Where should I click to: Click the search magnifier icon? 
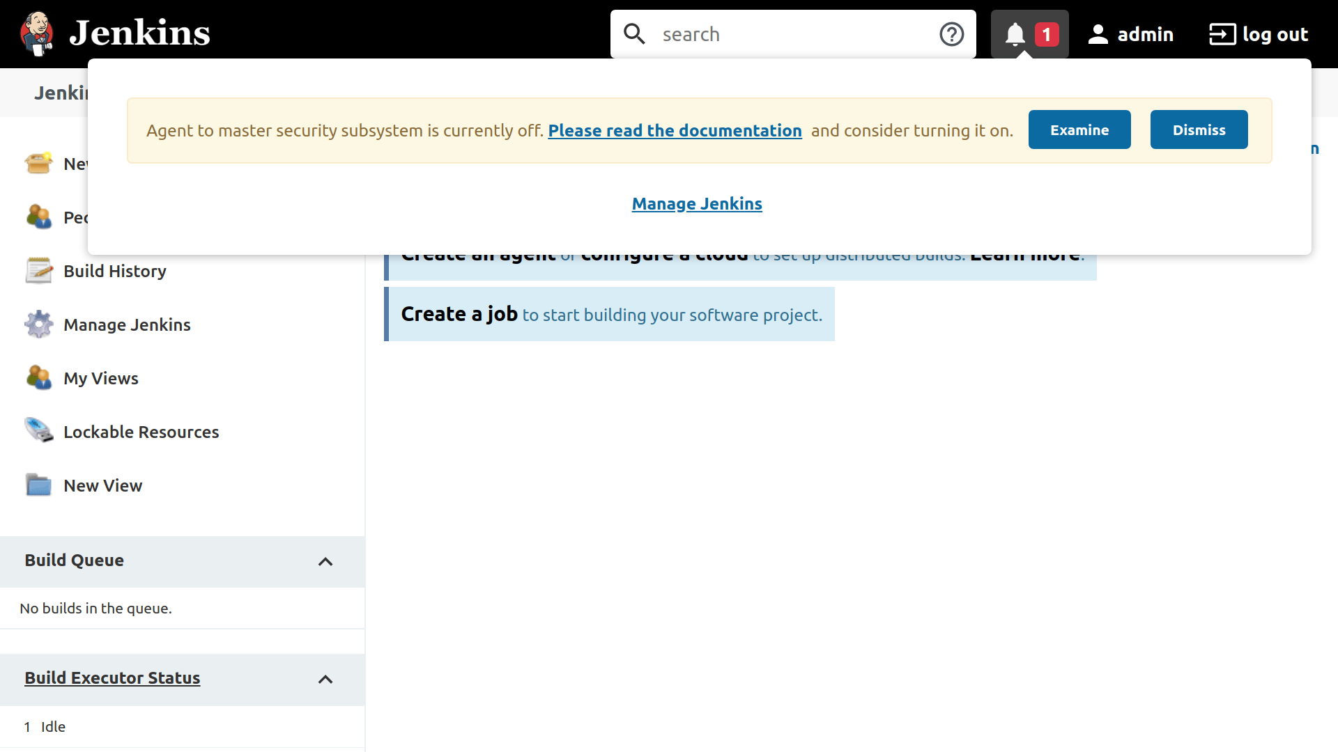[634, 33]
